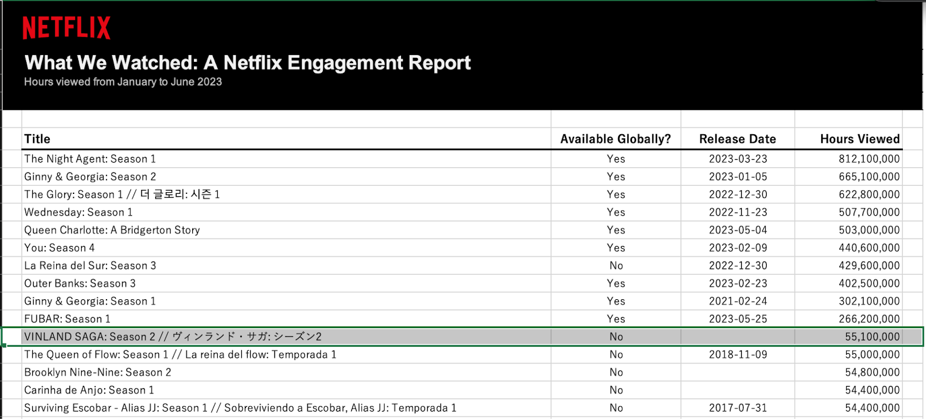This screenshot has width=926, height=419.
Task: Select hours viewed value 665,100,000
Action: pos(848,177)
